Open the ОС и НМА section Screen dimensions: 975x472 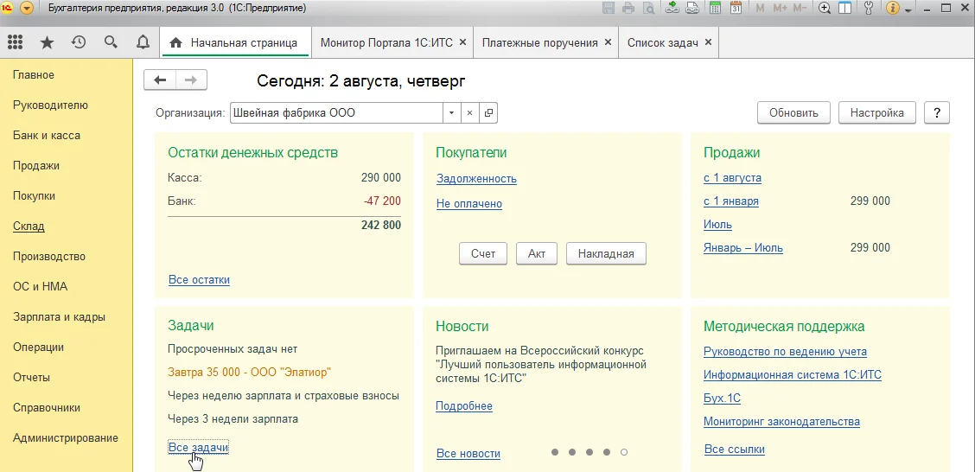[41, 287]
